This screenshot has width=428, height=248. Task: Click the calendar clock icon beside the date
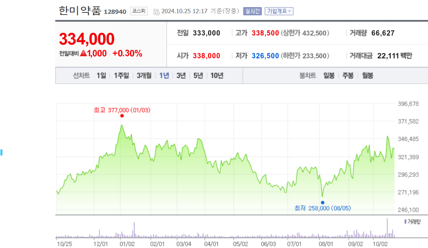(156, 12)
